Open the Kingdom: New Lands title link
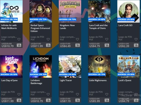141x105 pixels. click(x=67, y=27)
